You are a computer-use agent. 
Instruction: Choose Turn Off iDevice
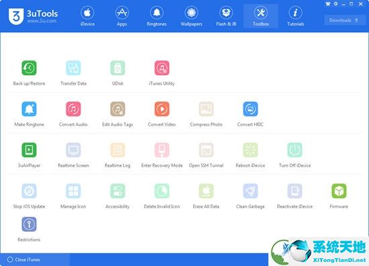295,150
